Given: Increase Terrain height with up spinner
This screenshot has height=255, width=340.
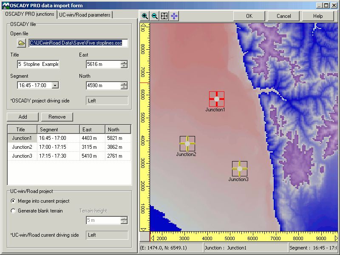Looking at the screenshot, I should coord(124,218).
